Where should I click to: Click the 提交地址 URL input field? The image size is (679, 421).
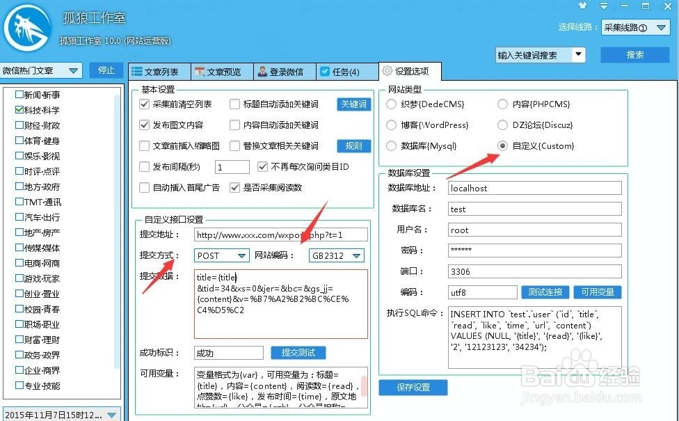(x=278, y=235)
